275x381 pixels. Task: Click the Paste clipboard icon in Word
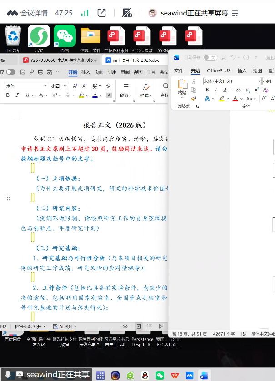pyautogui.click(x=182, y=84)
